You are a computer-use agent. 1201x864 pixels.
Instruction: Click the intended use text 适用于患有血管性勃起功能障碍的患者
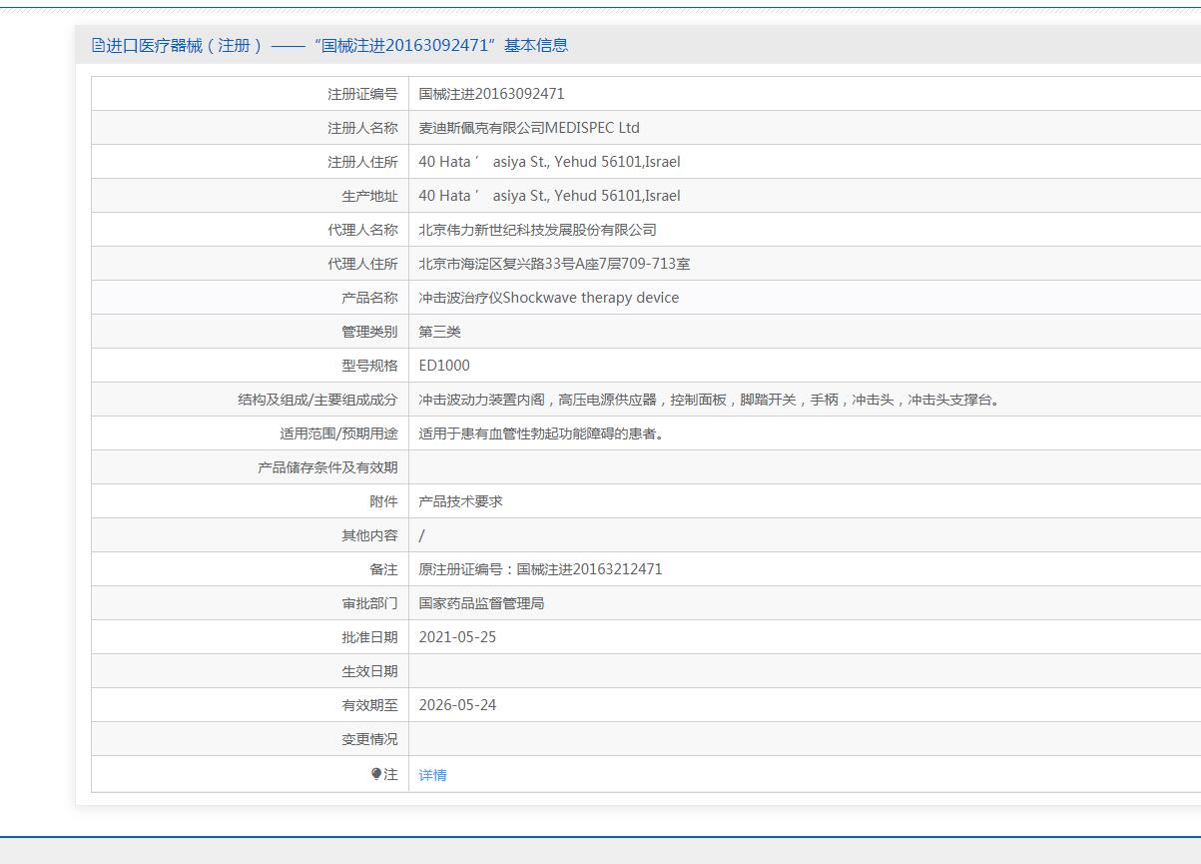542,433
